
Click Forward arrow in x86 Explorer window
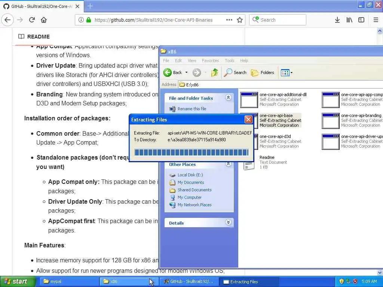tap(197, 72)
